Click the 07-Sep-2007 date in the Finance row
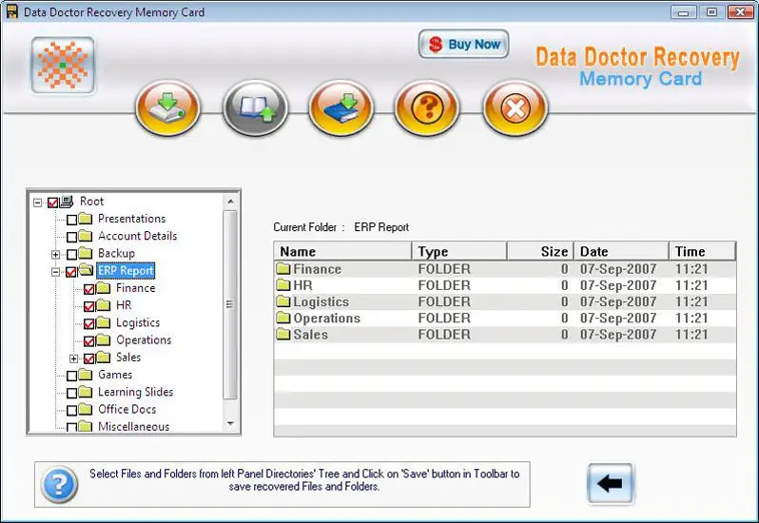 pos(618,268)
